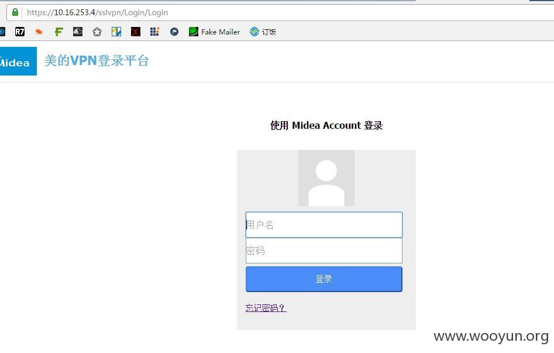Open the orange bug bookmark
The height and width of the screenshot is (353, 554).
(x=39, y=32)
